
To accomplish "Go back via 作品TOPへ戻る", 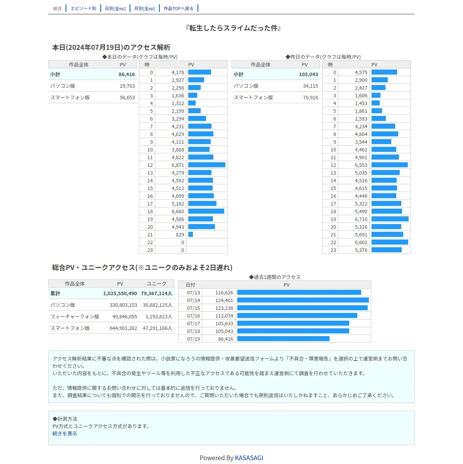I will (x=179, y=8).
